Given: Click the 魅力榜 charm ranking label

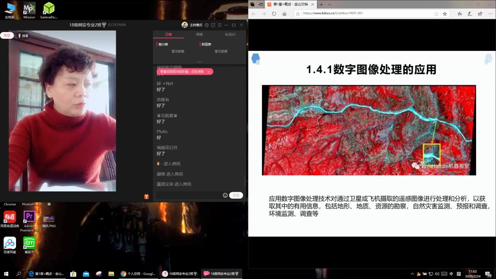Looking at the screenshot, I should pos(163,44).
